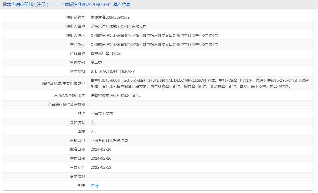Select registration number 豫械注准20242090169 in table
Image resolution: width=318 pixels, height=193 pixels.
(x=110, y=17)
